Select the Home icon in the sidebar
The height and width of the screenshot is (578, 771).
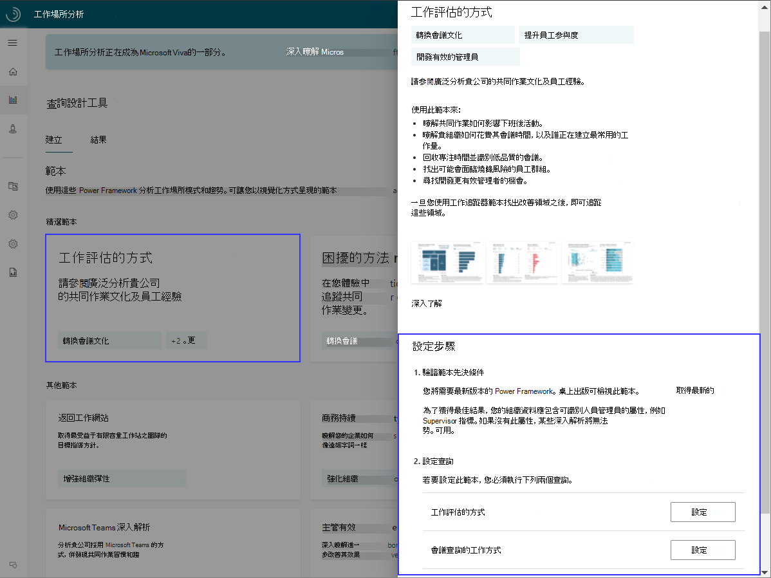(x=12, y=71)
